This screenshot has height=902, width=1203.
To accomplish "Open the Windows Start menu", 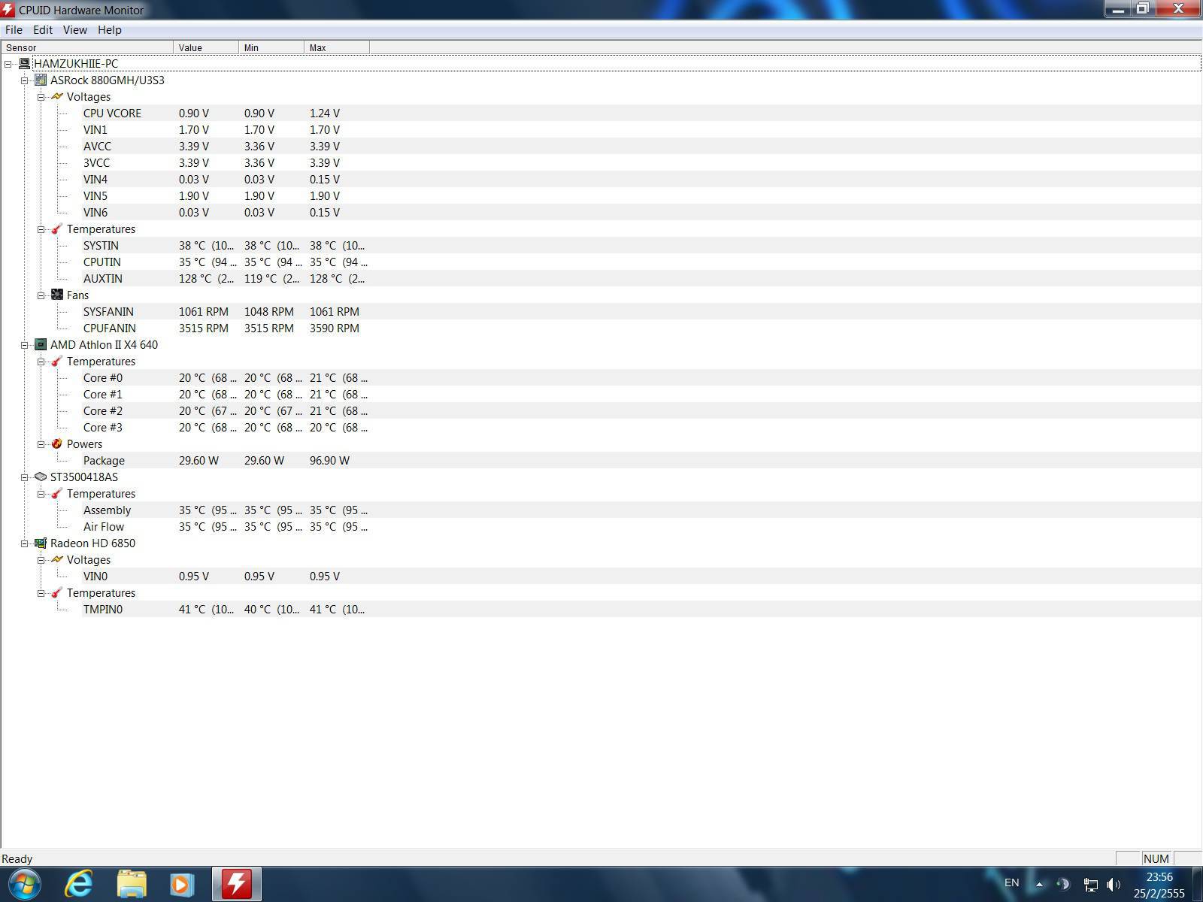I will [x=23, y=884].
